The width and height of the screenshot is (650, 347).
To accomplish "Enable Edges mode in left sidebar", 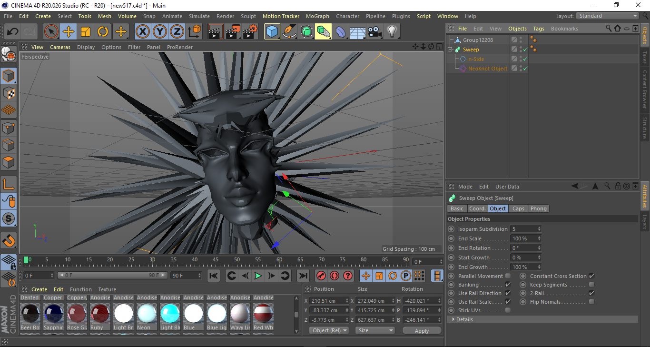I will click(9, 145).
